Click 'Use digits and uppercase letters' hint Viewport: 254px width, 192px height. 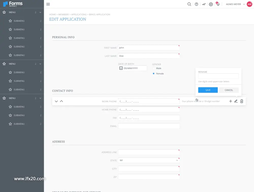pyautogui.click(x=214, y=82)
